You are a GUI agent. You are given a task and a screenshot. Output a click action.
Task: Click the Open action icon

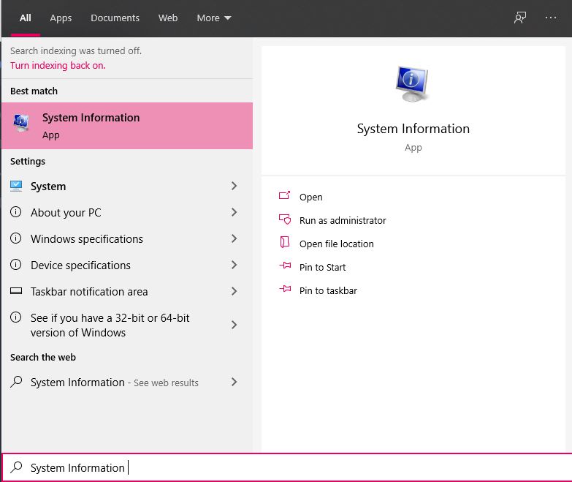[x=285, y=195]
